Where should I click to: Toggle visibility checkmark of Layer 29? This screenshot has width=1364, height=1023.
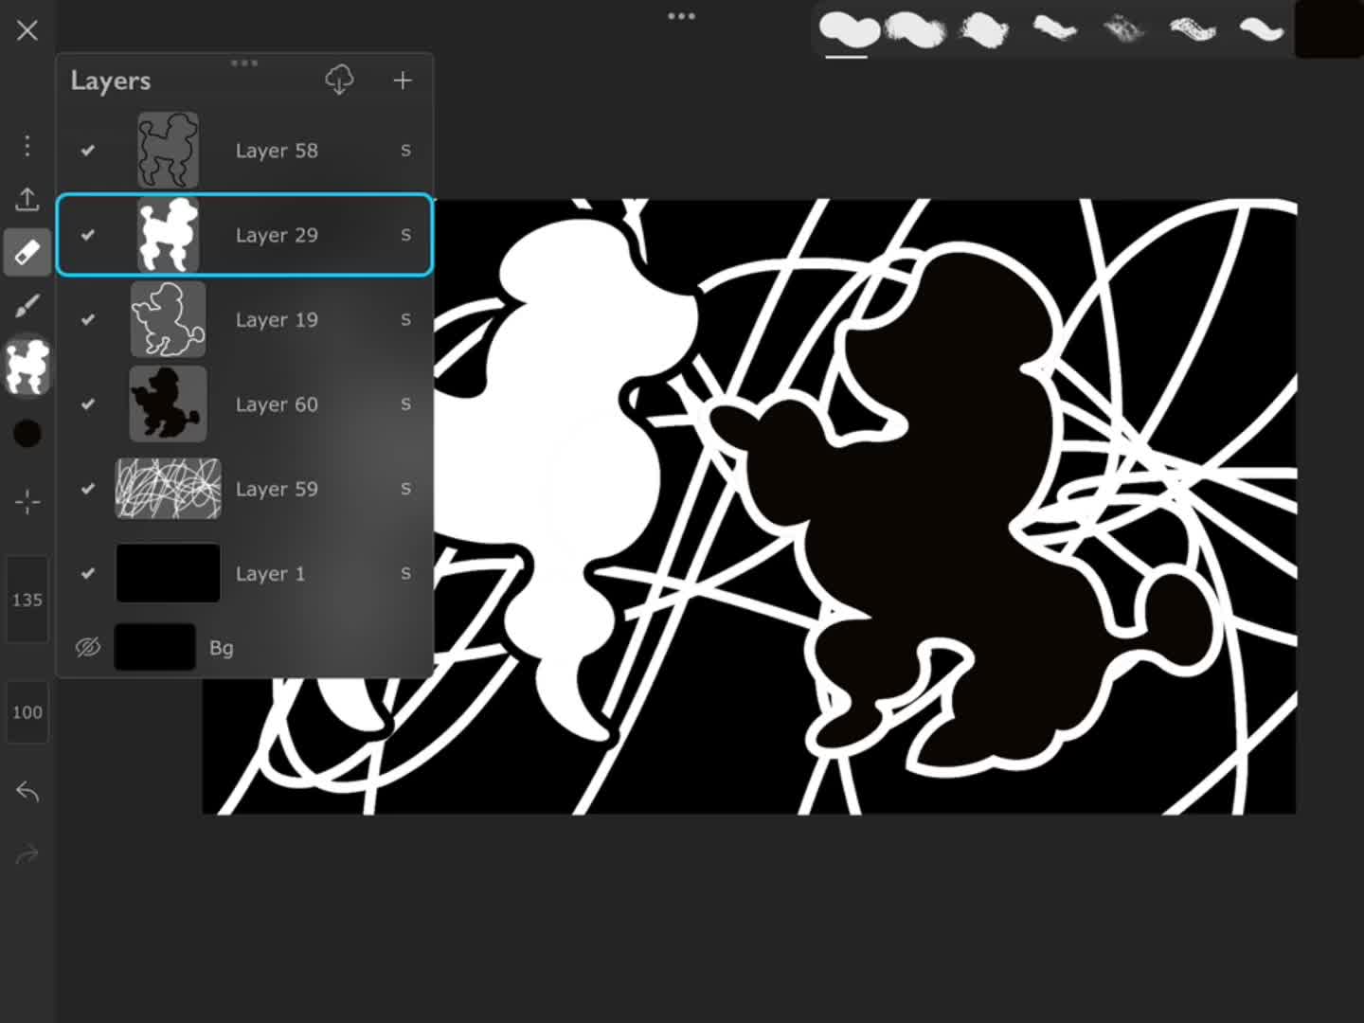point(88,235)
